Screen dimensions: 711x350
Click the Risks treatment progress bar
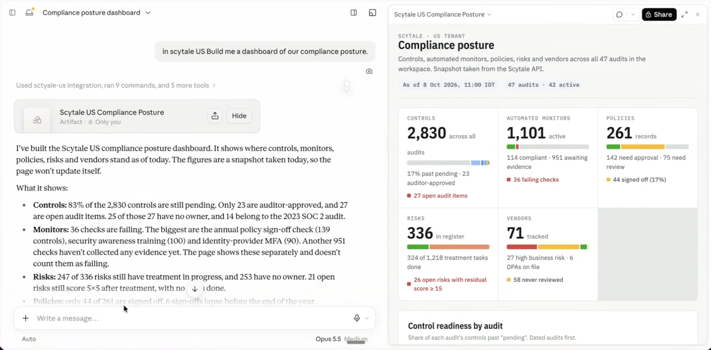click(448, 247)
